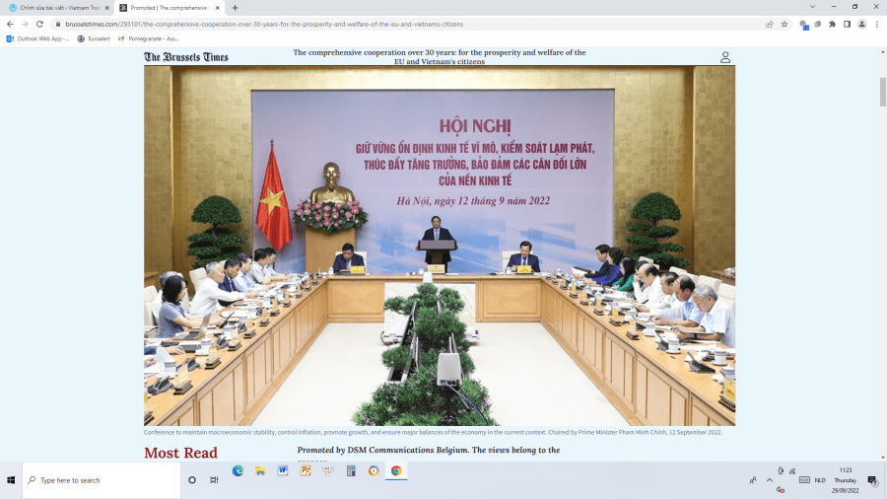Open a new browser tab

pos(235,8)
